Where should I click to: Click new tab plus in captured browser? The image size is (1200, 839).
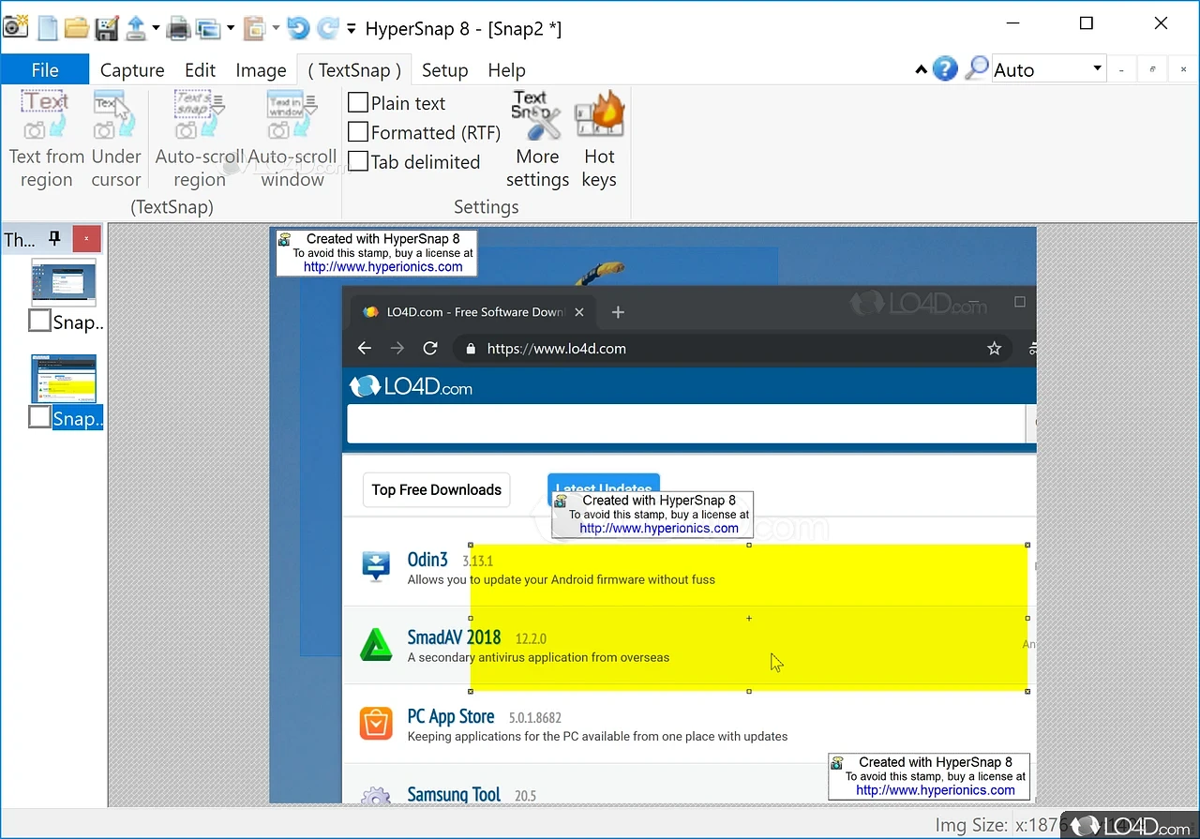click(x=617, y=312)
